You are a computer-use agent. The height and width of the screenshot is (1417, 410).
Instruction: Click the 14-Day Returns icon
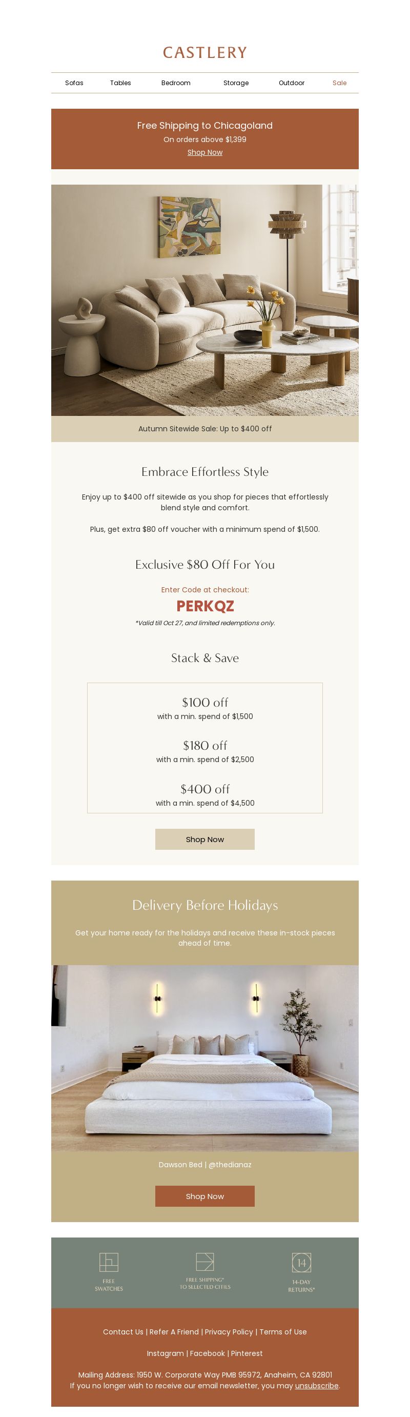pos(301,1263)
